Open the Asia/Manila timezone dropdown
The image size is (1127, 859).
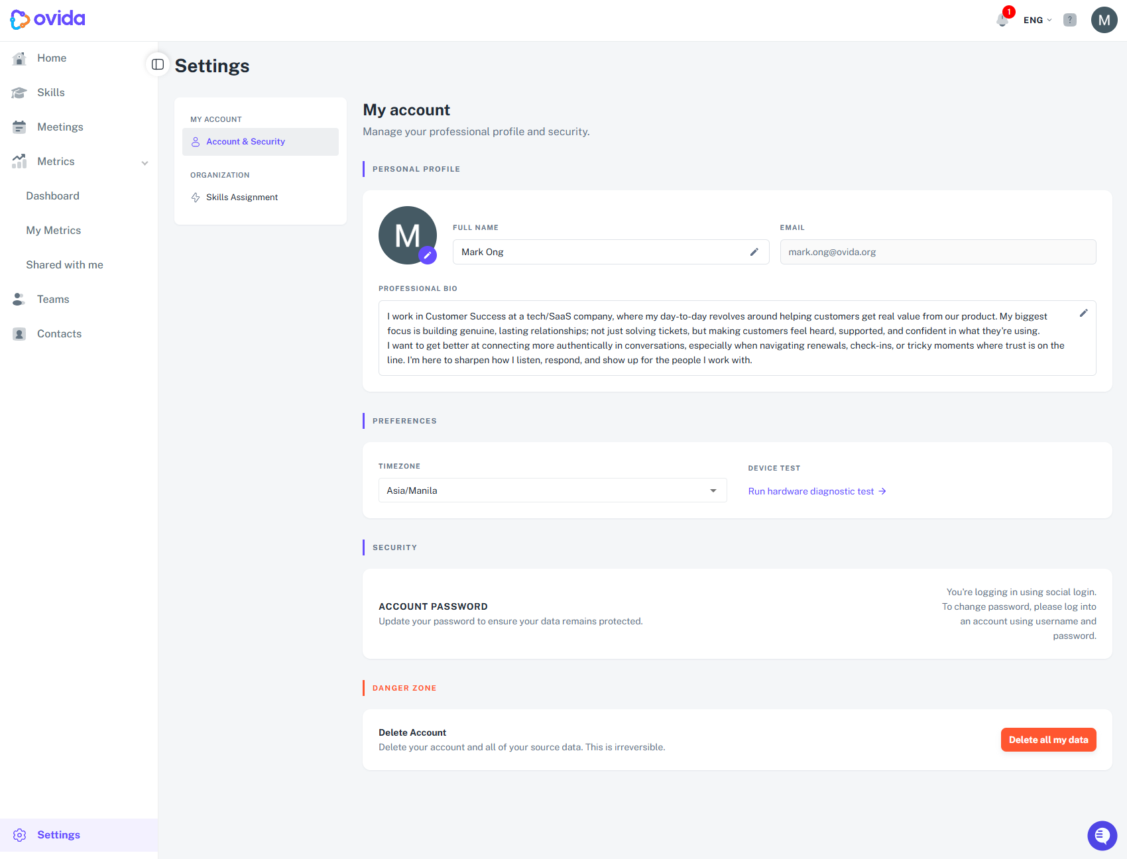553,490
